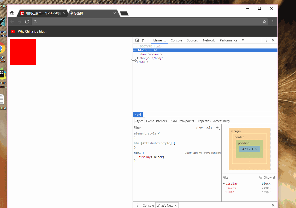Image resolution: width=296 pixels, height=208 pixels.
Task: Click the block value in html rule
Action: click(158, 157)
